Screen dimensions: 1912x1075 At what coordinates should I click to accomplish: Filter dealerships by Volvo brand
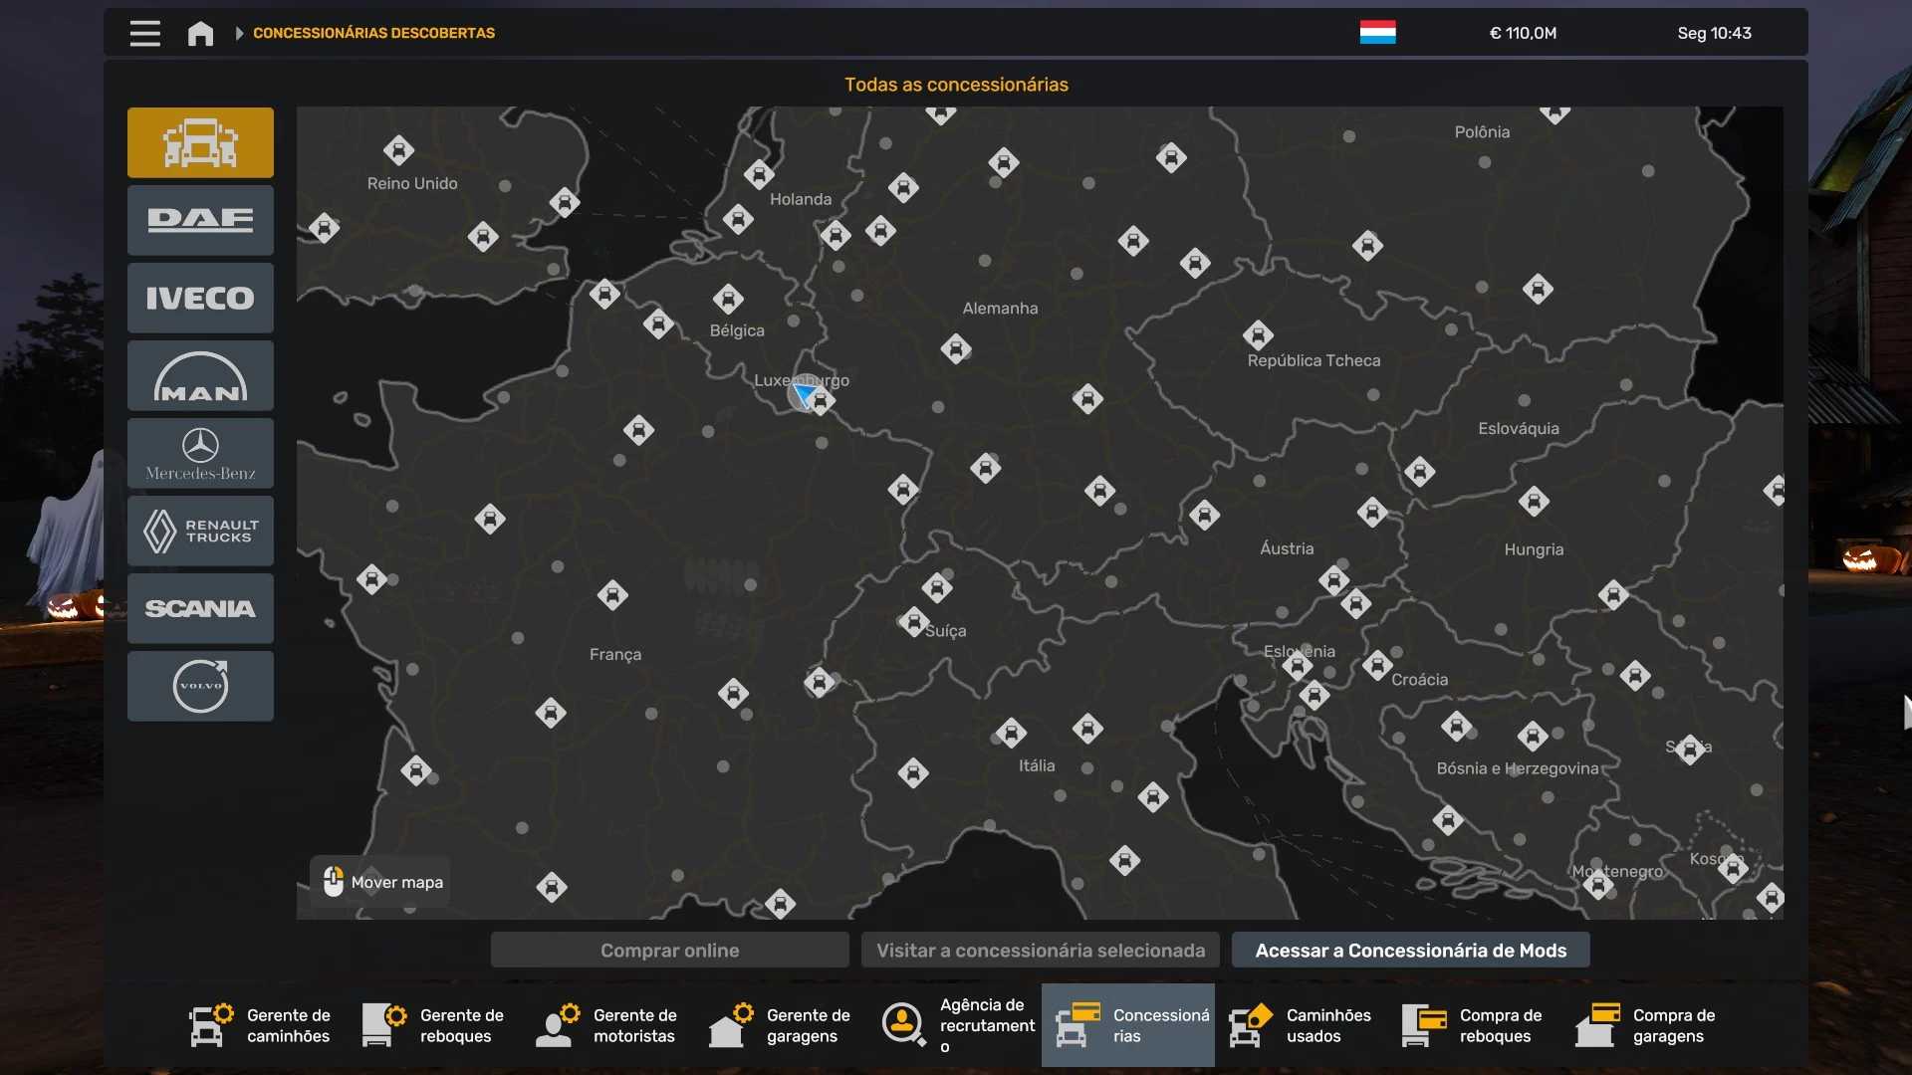[200, 686]
